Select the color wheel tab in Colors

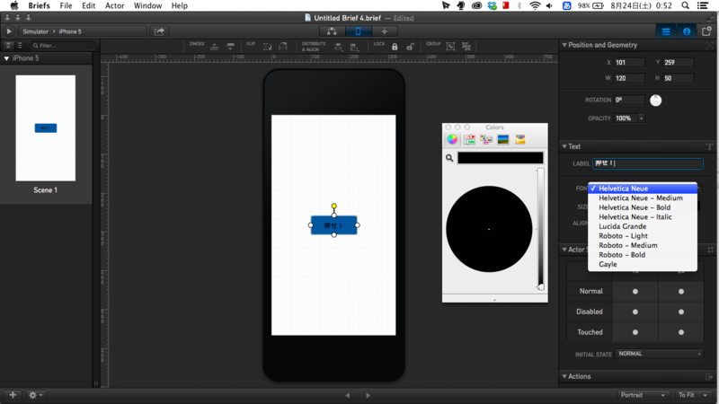(x=452, y=139)
